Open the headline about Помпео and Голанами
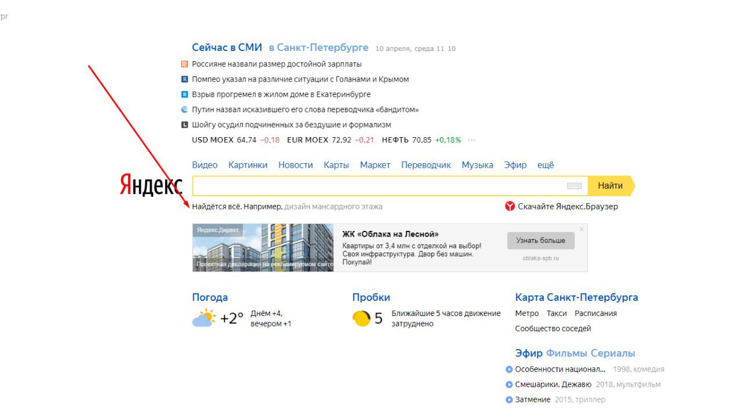The width and height of the screenshot is (742, 419). pyautogui.click(x=300, y=79)
